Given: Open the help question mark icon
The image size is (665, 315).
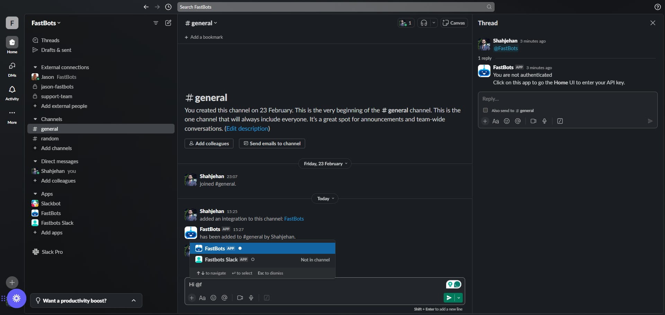Looking at the screenshot, I should click(x=657, y=7).
